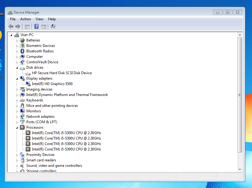Click the Sound, video and game controllers speaker icon

(22, 166)
